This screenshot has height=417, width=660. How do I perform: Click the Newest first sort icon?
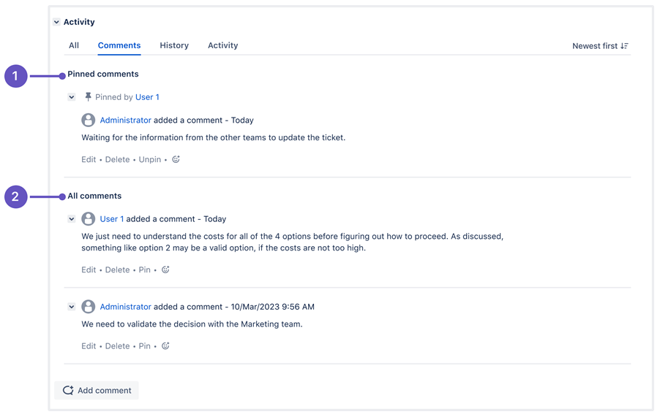[624, 46]
